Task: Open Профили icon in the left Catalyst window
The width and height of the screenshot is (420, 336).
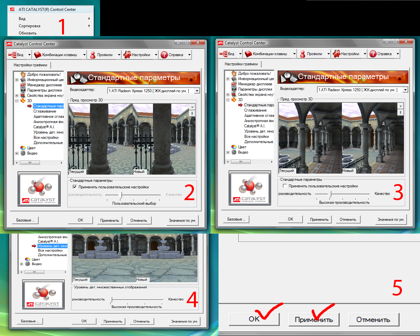Action: point(93,55)
